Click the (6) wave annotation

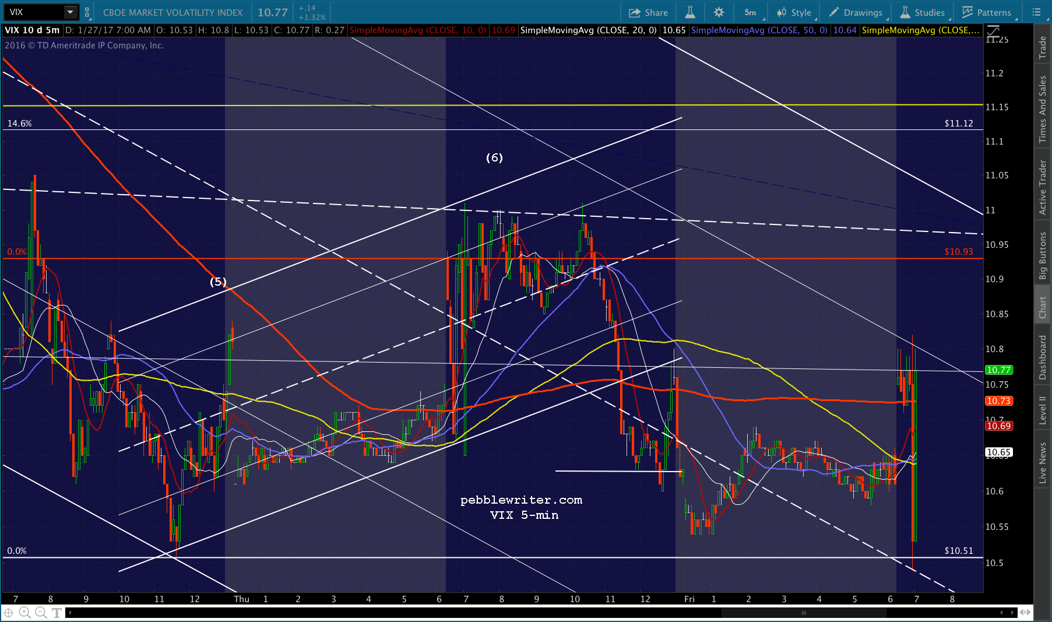494,157
